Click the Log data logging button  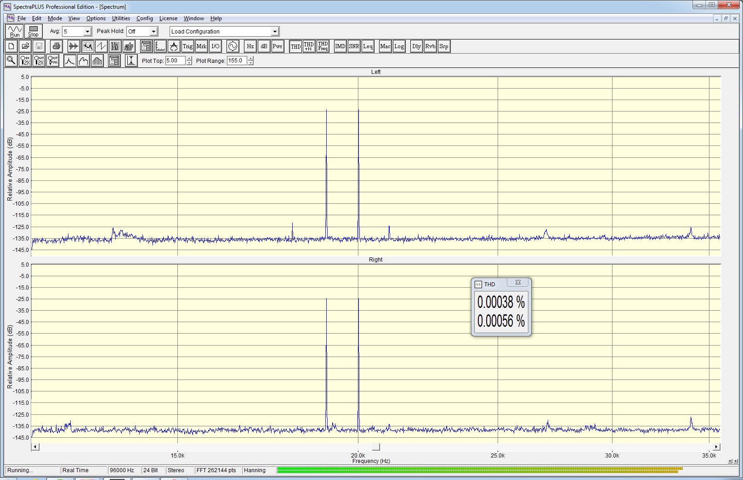(x=399, y=46)
